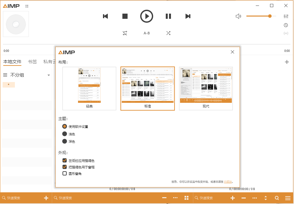294x204 pixels.
Task: Start playback with the Play button
Action: 146,16
